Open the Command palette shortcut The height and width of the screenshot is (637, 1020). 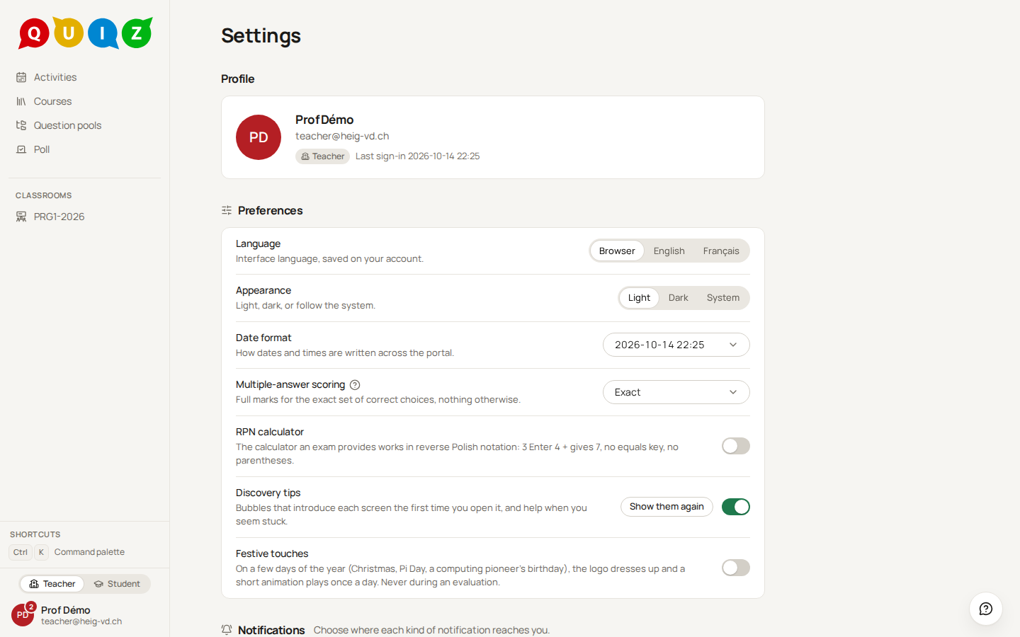(67, 552)
